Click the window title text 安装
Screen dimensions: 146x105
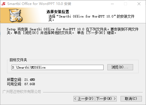[68, 4]
